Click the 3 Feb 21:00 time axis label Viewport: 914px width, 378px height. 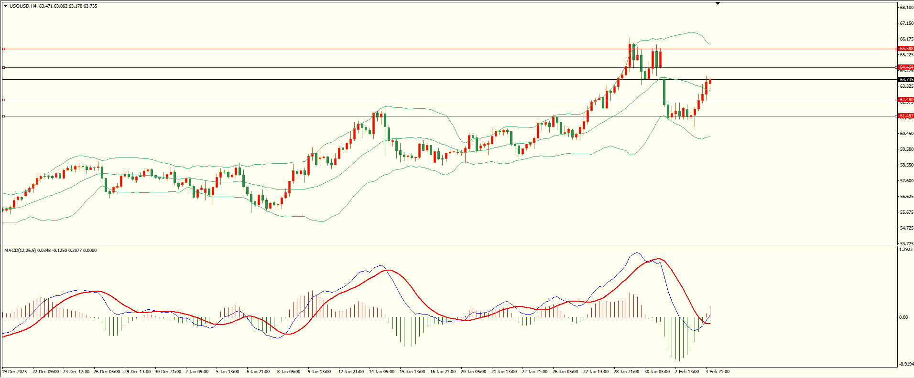717,372
